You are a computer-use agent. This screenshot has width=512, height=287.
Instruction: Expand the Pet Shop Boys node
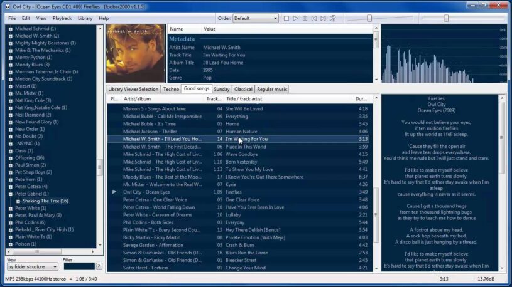point(11,172)
